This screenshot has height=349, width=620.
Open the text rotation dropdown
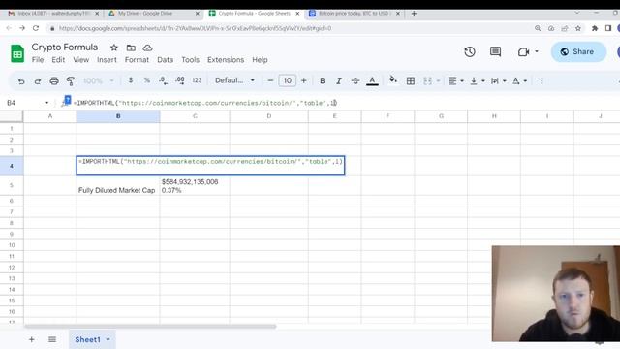[x=519, y=81]
